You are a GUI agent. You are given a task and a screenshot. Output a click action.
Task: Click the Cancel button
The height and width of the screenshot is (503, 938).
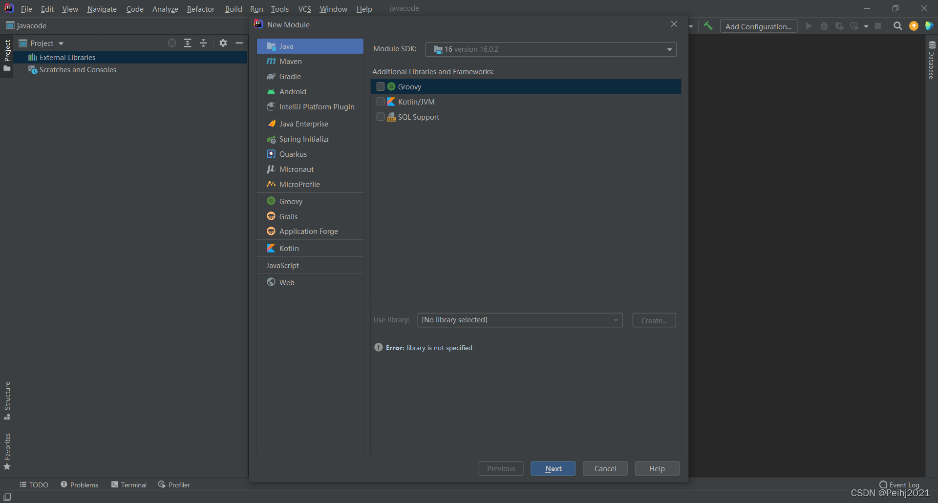point(605,468)
